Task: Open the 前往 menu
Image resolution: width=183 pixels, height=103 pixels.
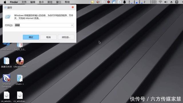Action: click(50, 2)
